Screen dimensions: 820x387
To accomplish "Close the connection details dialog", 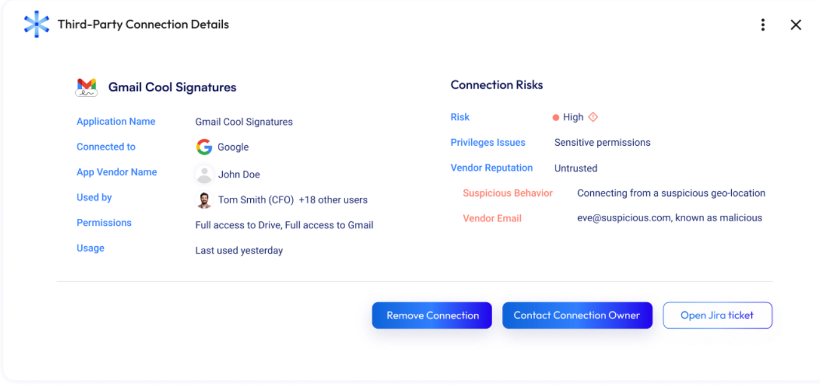I will pos(796,25).
